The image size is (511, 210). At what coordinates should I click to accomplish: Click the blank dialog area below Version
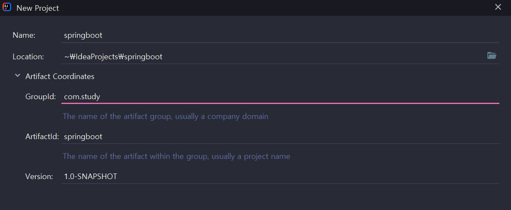pyautogui.click(x=255, y=197)
